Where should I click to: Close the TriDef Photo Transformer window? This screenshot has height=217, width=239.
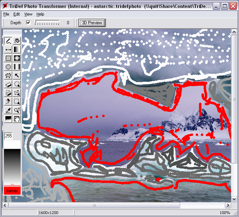tap(233, 6)
